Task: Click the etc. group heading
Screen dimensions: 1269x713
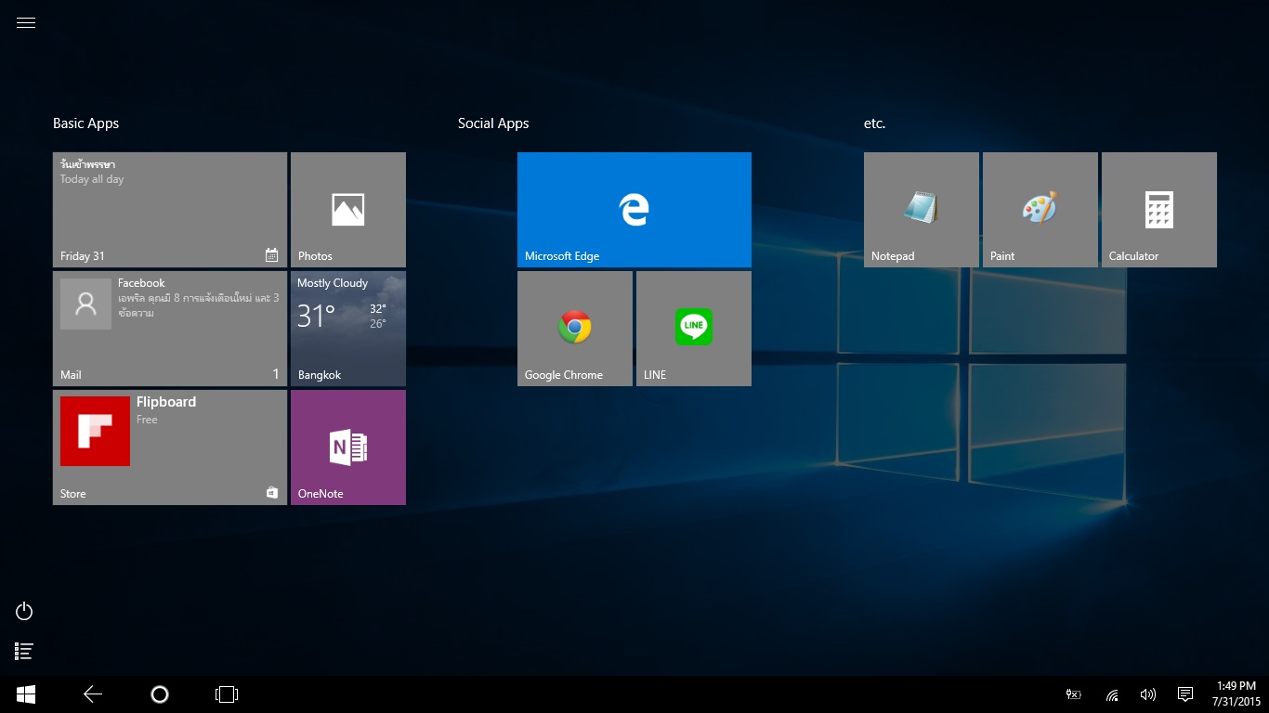Action: (875, 123)
